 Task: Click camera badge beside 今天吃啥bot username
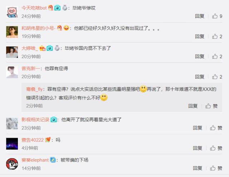pyautogui.click(x=57, y=8)
